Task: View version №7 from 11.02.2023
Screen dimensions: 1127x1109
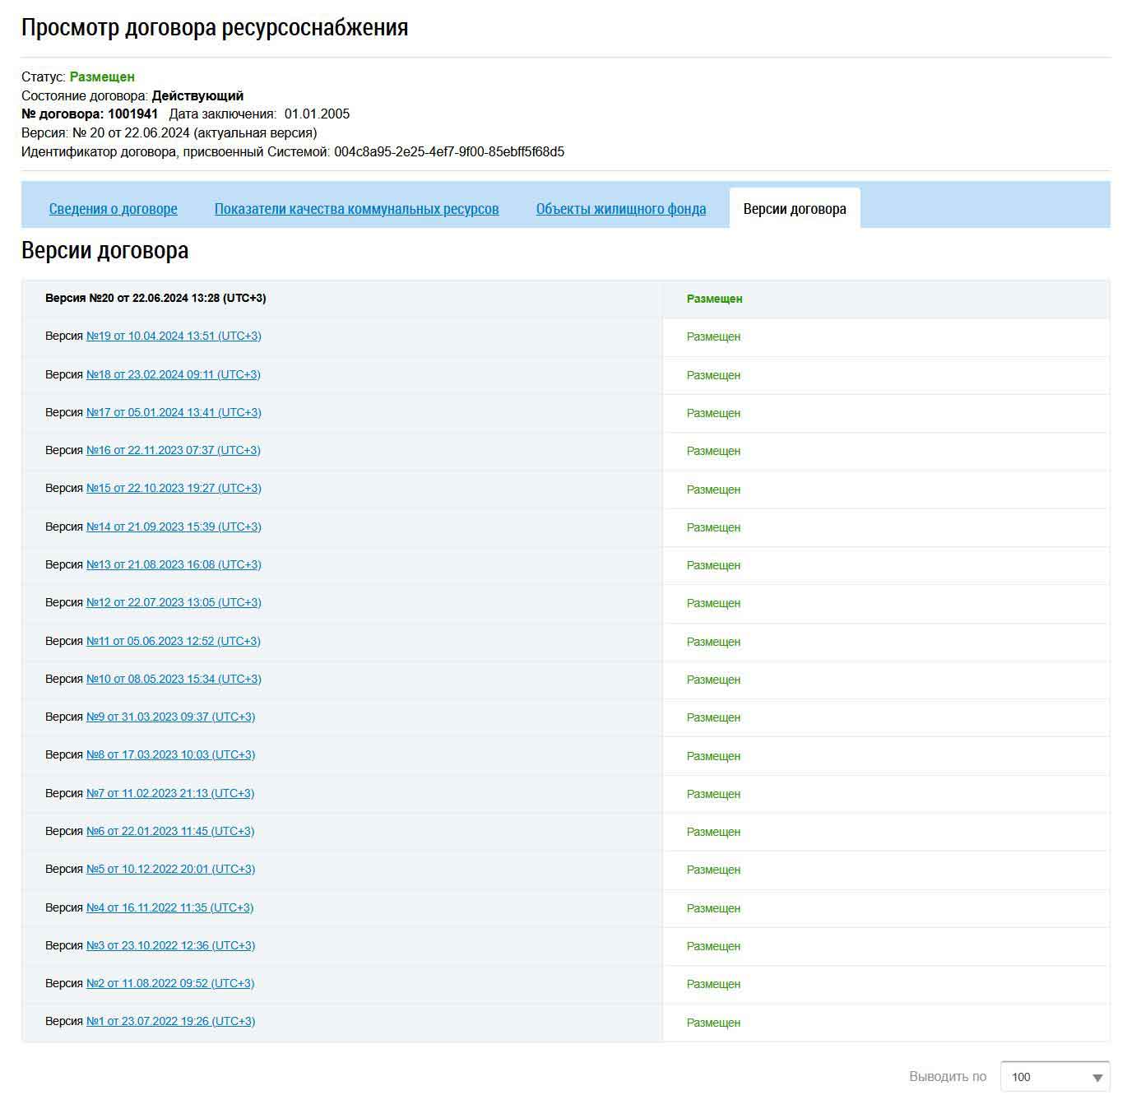Action: [170, 793]
